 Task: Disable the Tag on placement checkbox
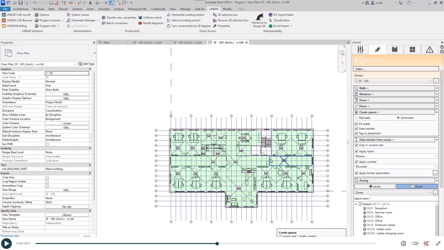tap(356, 133)
